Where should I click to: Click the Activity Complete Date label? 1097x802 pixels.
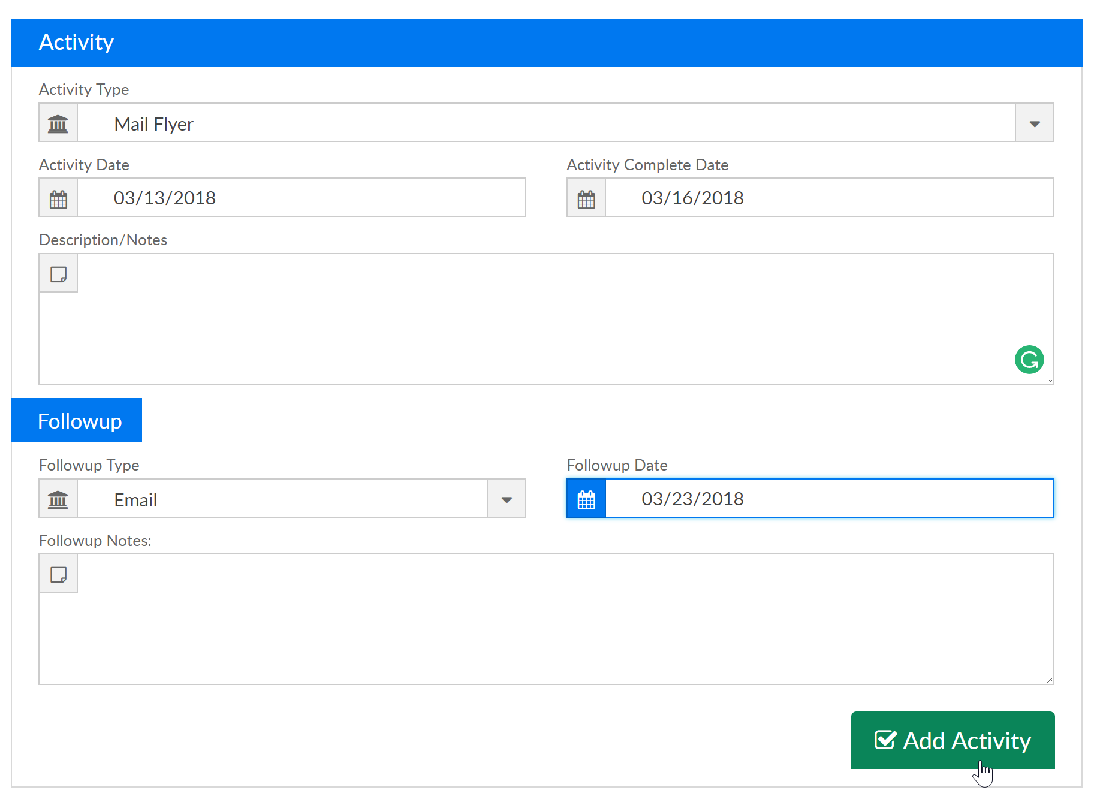point(647,165)
